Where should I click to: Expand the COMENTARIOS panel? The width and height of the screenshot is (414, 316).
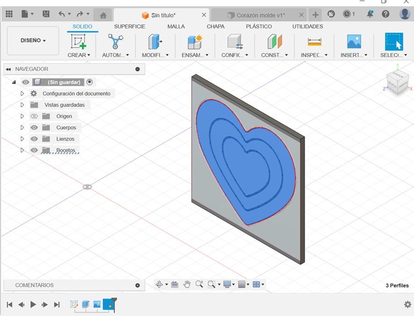click(x=137, y=285)
